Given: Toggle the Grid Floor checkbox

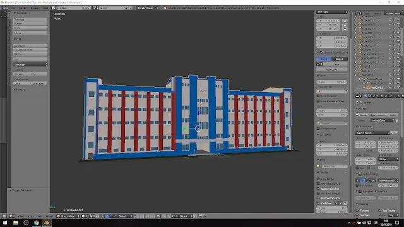Looking at the screenshot, I should [318, 203].
